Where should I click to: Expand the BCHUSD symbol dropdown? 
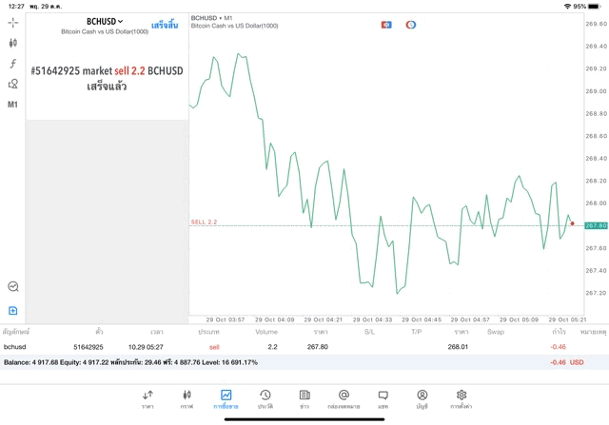tap(105, 21)
